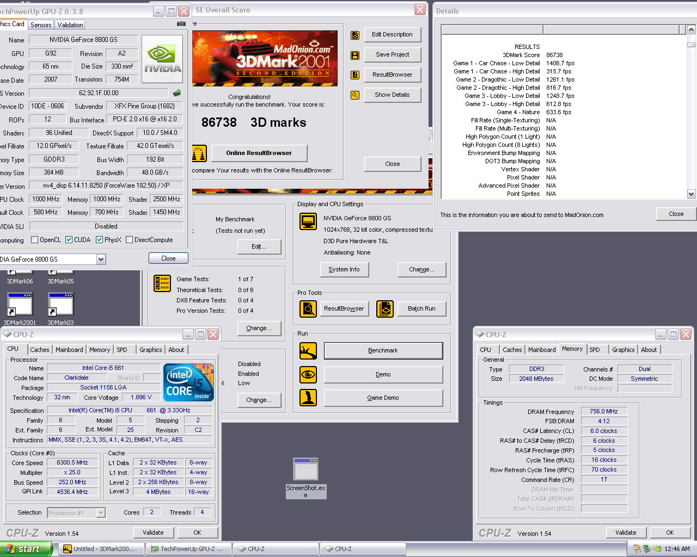Viewport: 697px width, 557px height.
Task: Click Close in the Details window
Action: 676,214
